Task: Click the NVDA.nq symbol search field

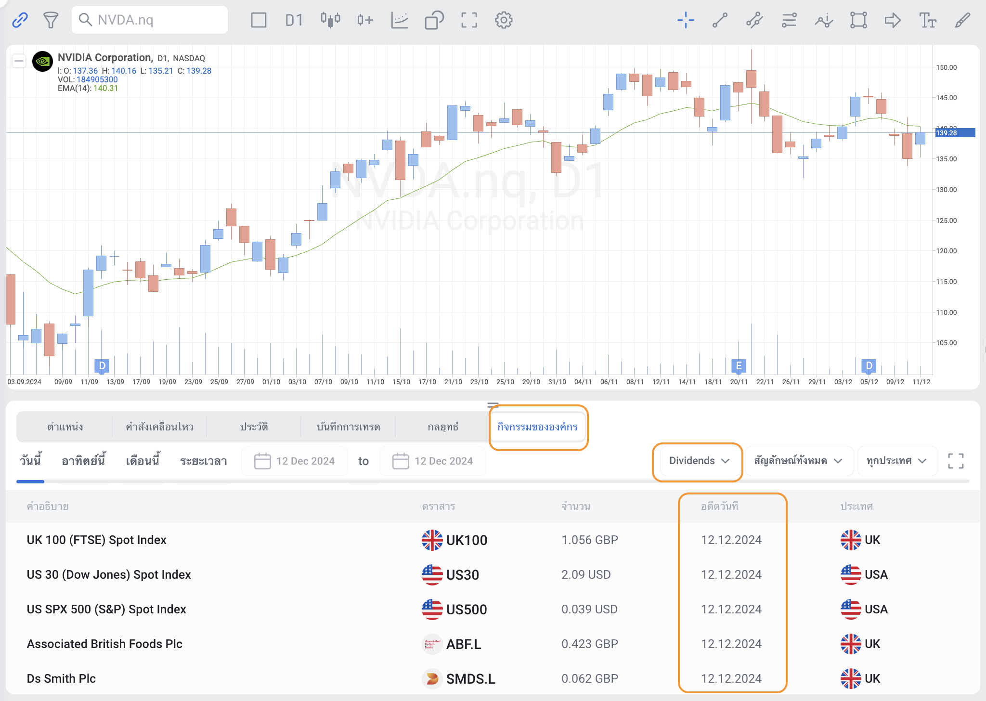Action: (150, 20)
